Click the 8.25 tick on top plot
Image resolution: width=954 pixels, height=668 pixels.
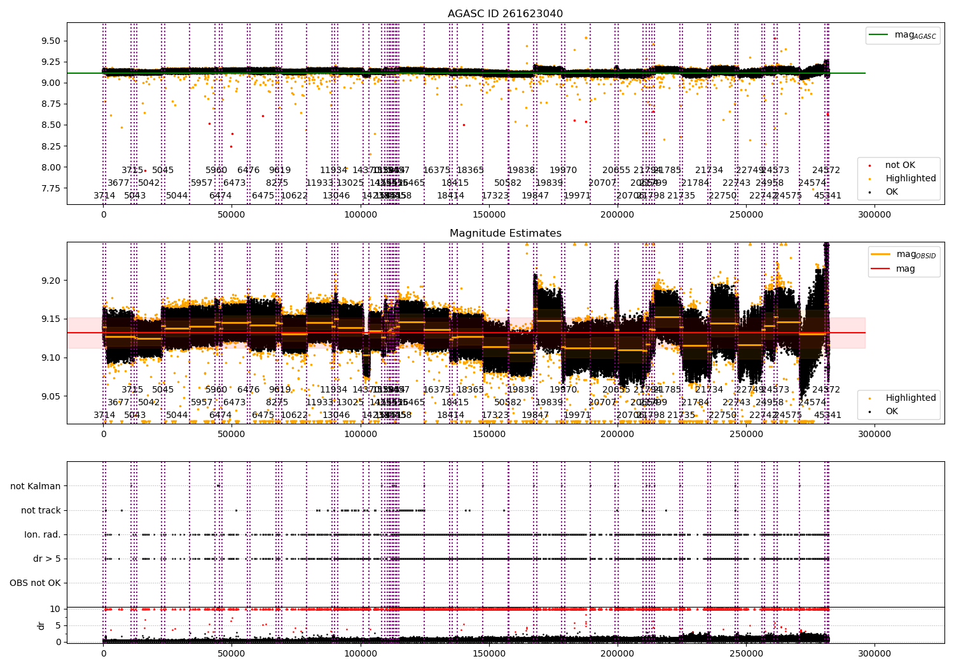(x=50, y=146)
